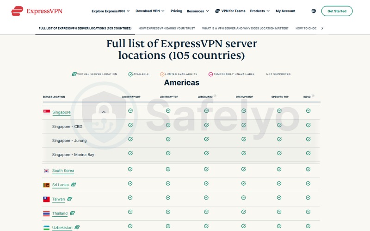Click virtual location icon beside Sri Lanka

(74, 184)
